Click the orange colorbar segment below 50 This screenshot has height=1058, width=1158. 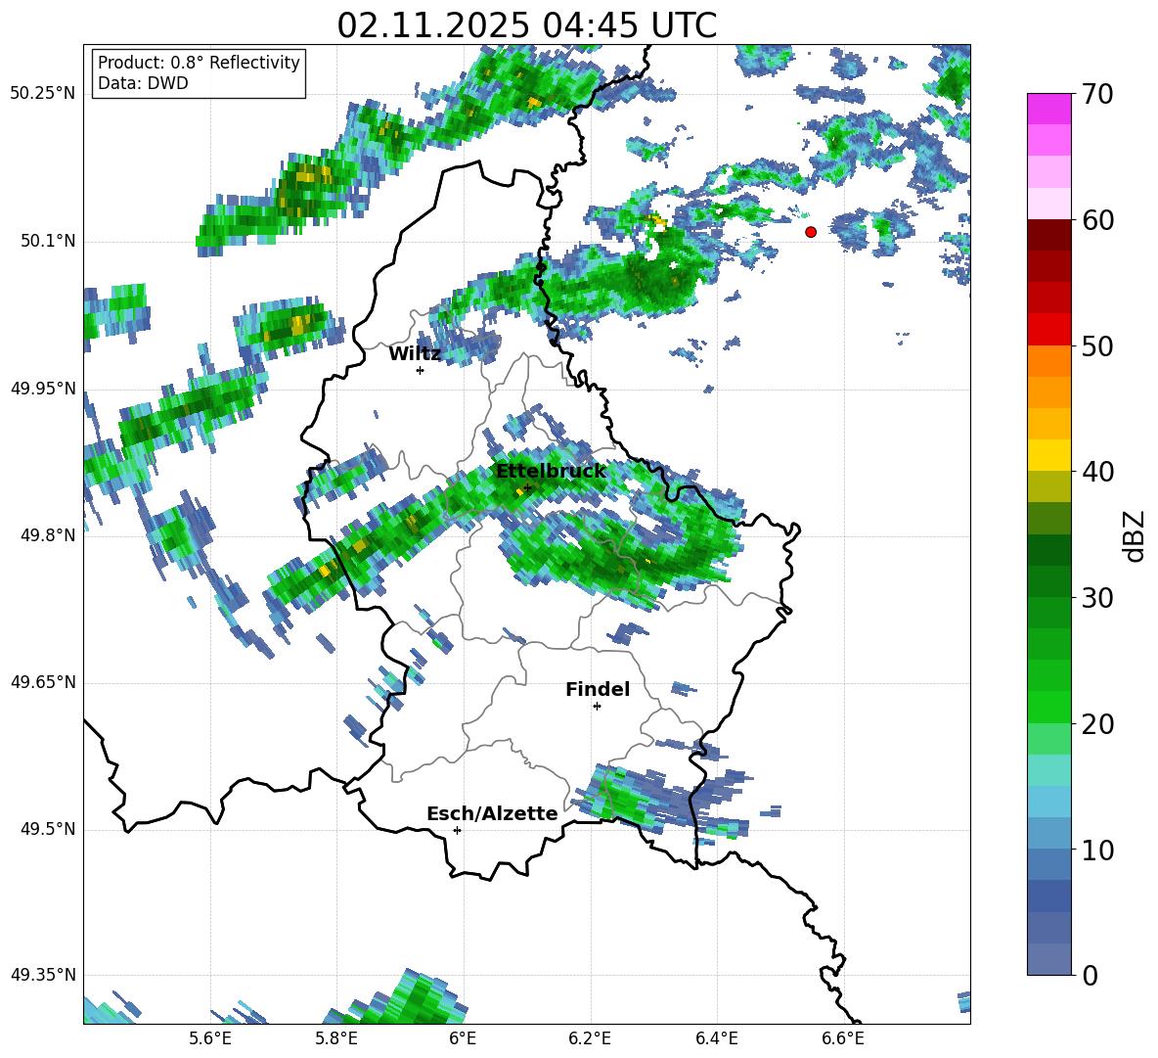(x=1048, y=360)
